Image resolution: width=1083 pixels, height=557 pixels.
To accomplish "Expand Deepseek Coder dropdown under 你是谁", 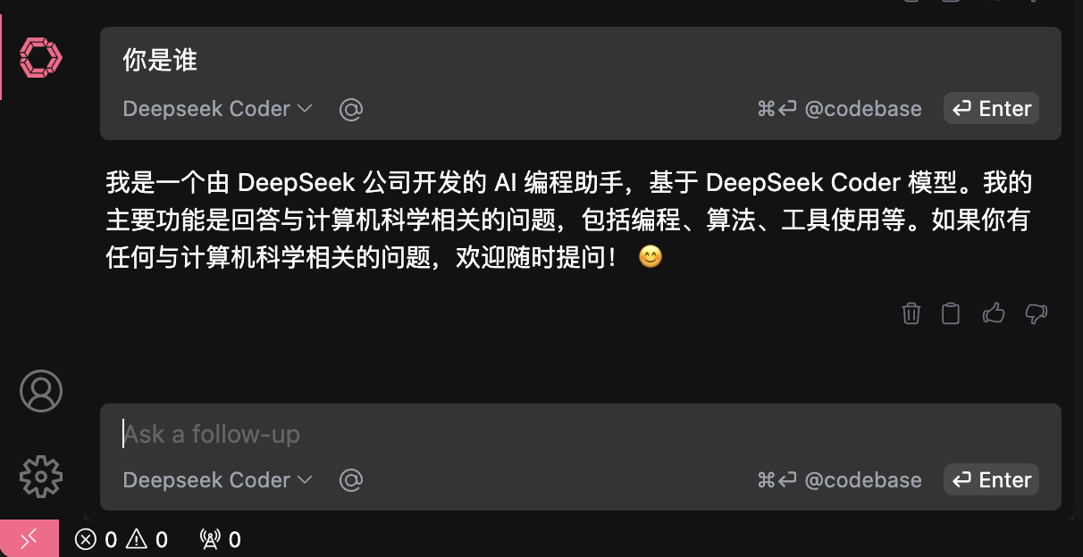I will 217,109.
